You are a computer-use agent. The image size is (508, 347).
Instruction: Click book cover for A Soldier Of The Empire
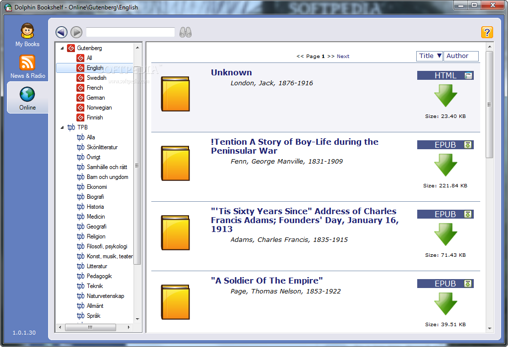pos(175,302)
